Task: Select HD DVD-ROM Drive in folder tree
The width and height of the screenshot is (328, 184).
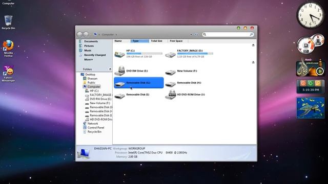Action: pos(101,120)
